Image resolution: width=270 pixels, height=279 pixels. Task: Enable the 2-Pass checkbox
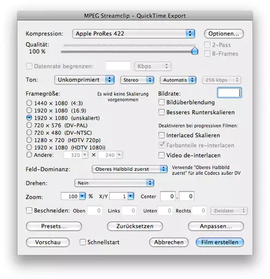point(207,45)
